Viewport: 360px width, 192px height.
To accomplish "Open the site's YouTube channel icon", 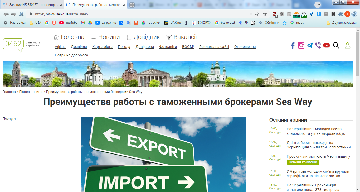I will [327, 45].
